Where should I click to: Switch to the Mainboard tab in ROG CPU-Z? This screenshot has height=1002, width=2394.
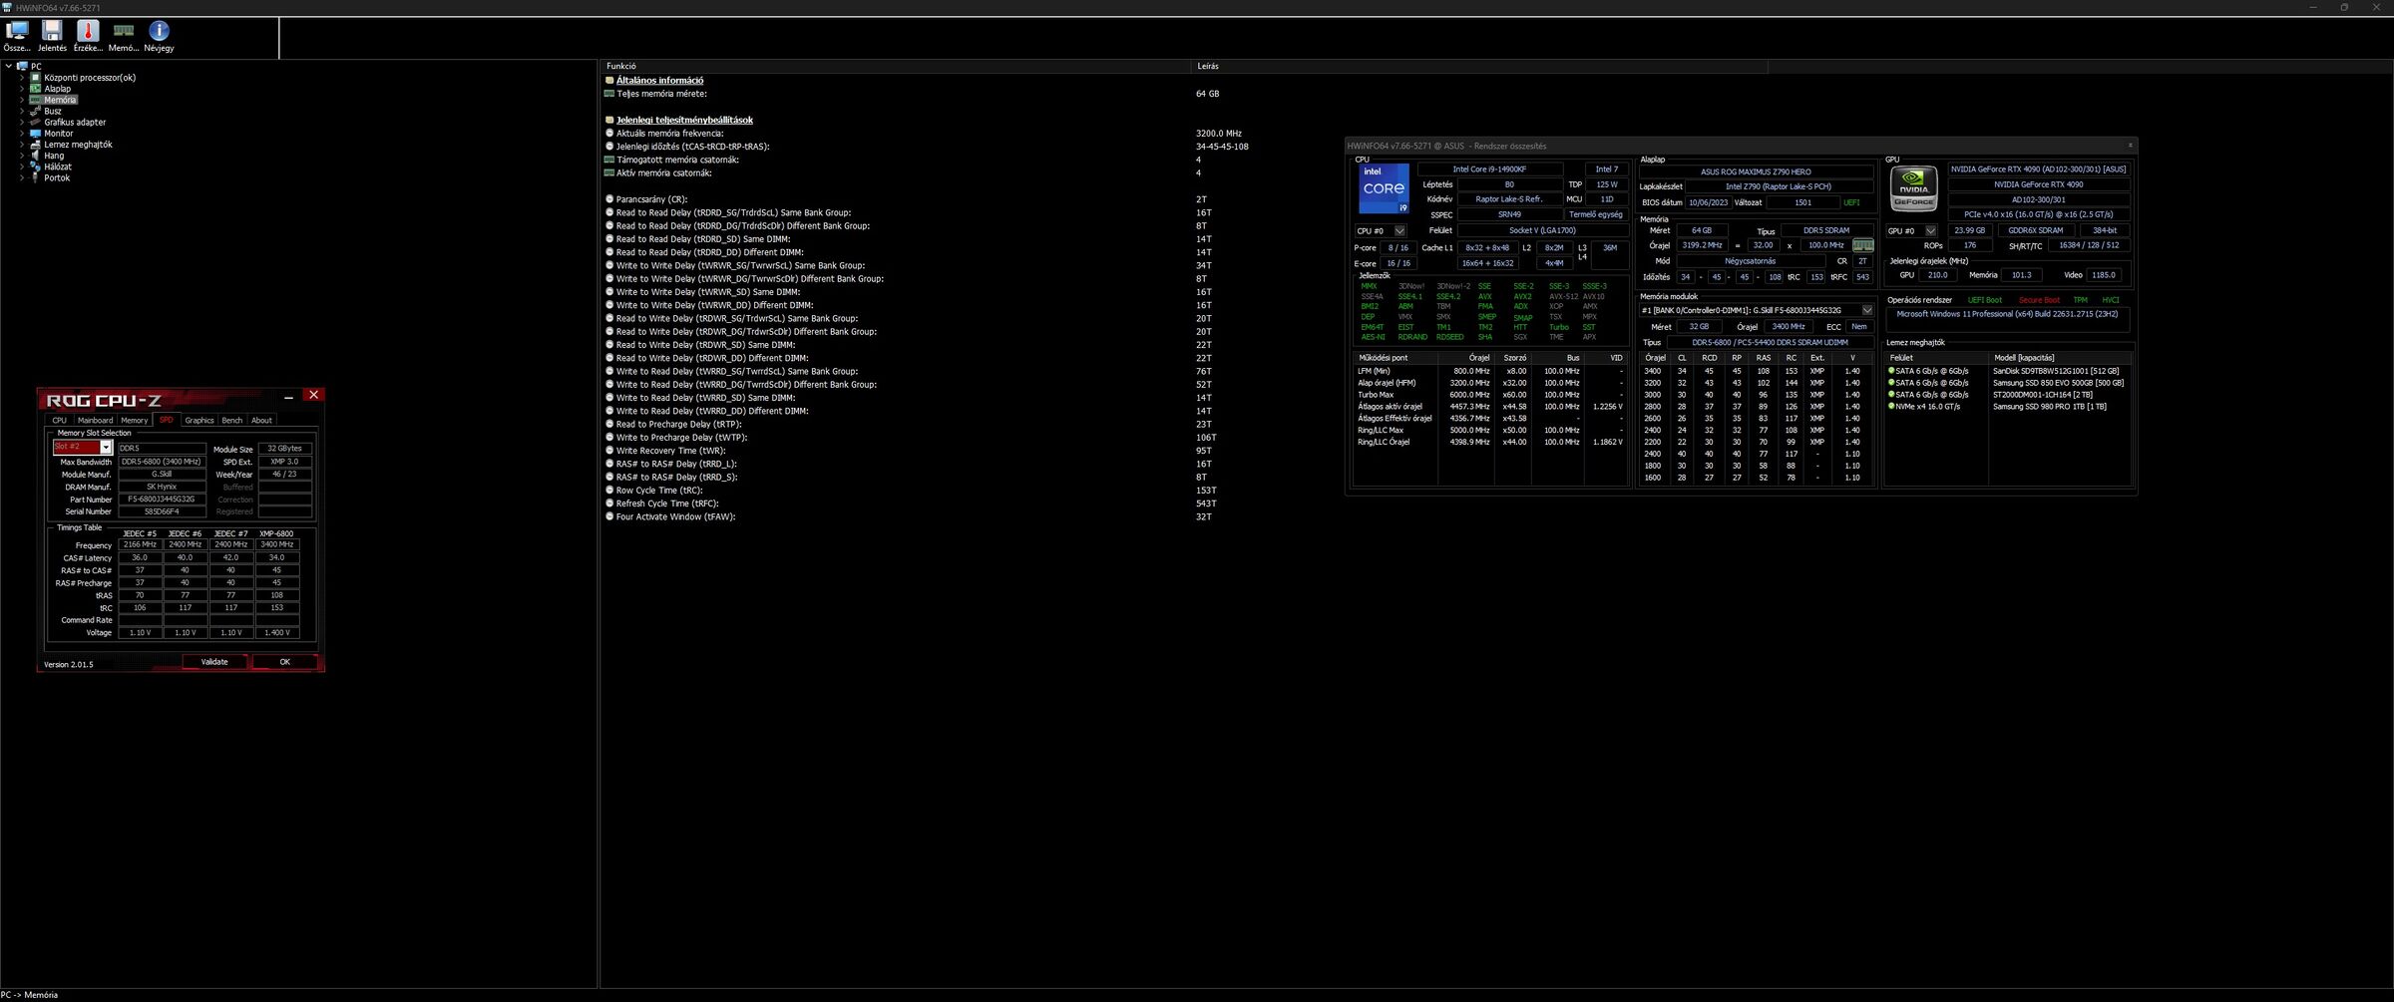(x=95, y=421)
